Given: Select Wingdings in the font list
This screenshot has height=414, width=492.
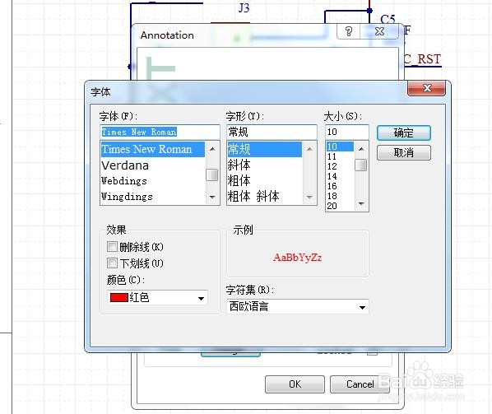Looking at the screenshot, I should (152, 197).
